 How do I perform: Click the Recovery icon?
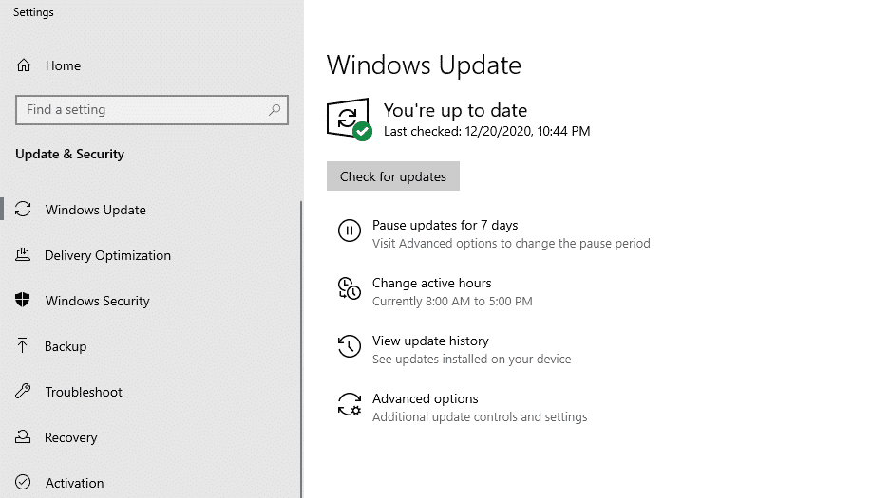[x=23, y=436]
